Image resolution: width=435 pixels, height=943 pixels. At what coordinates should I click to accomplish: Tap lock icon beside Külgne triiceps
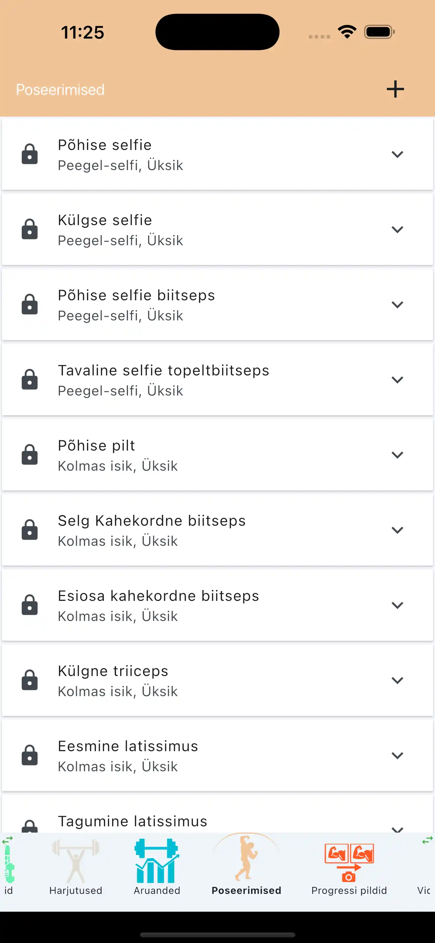click(30, 680)
